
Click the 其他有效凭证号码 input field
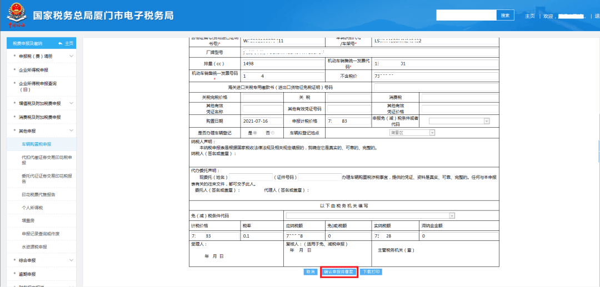[x=349, y=109]
